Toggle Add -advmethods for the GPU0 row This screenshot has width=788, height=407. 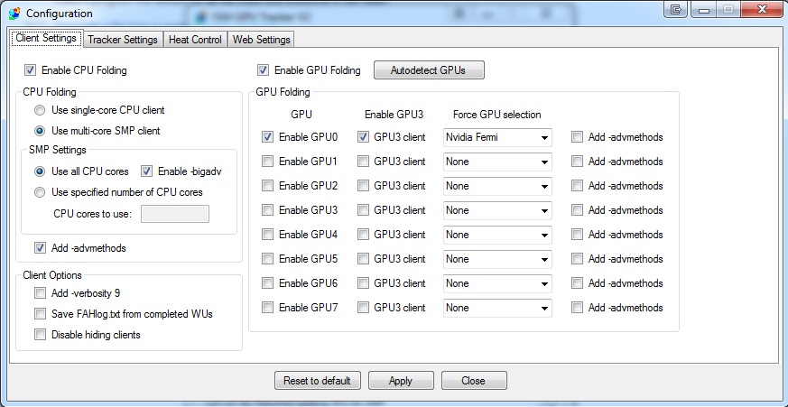tap(577, 137)
